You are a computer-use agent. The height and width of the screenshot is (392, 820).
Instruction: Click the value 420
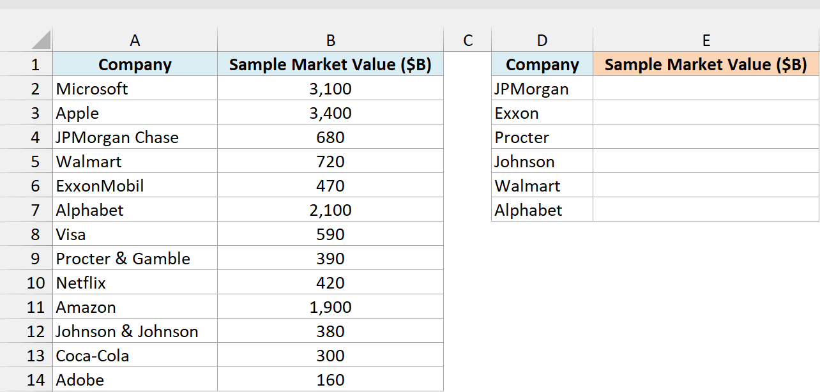click(330, 283)
